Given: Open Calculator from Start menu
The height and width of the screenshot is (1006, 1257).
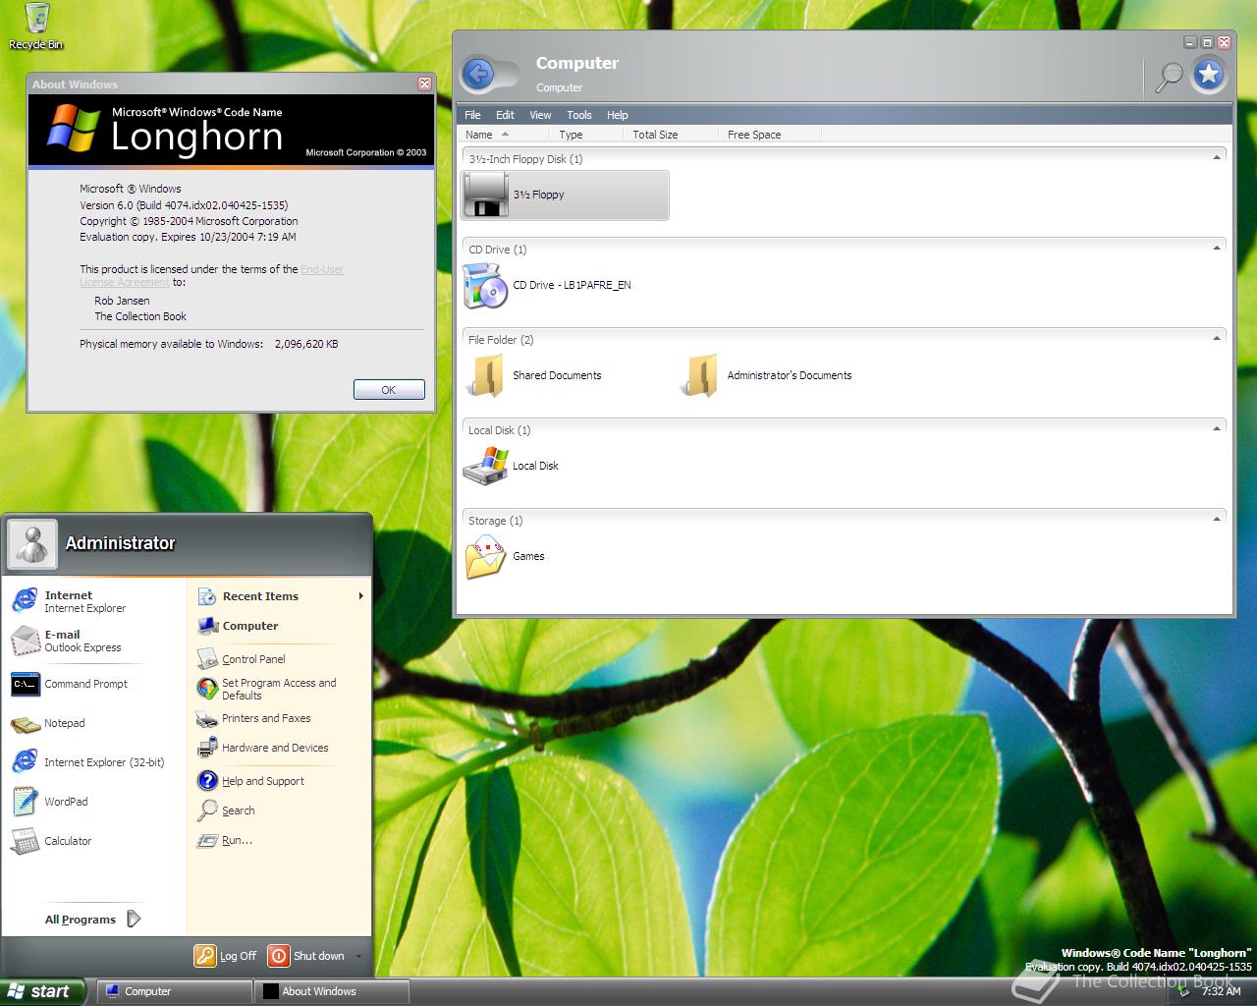Looking at the screenshot, I should click(93, 841).
